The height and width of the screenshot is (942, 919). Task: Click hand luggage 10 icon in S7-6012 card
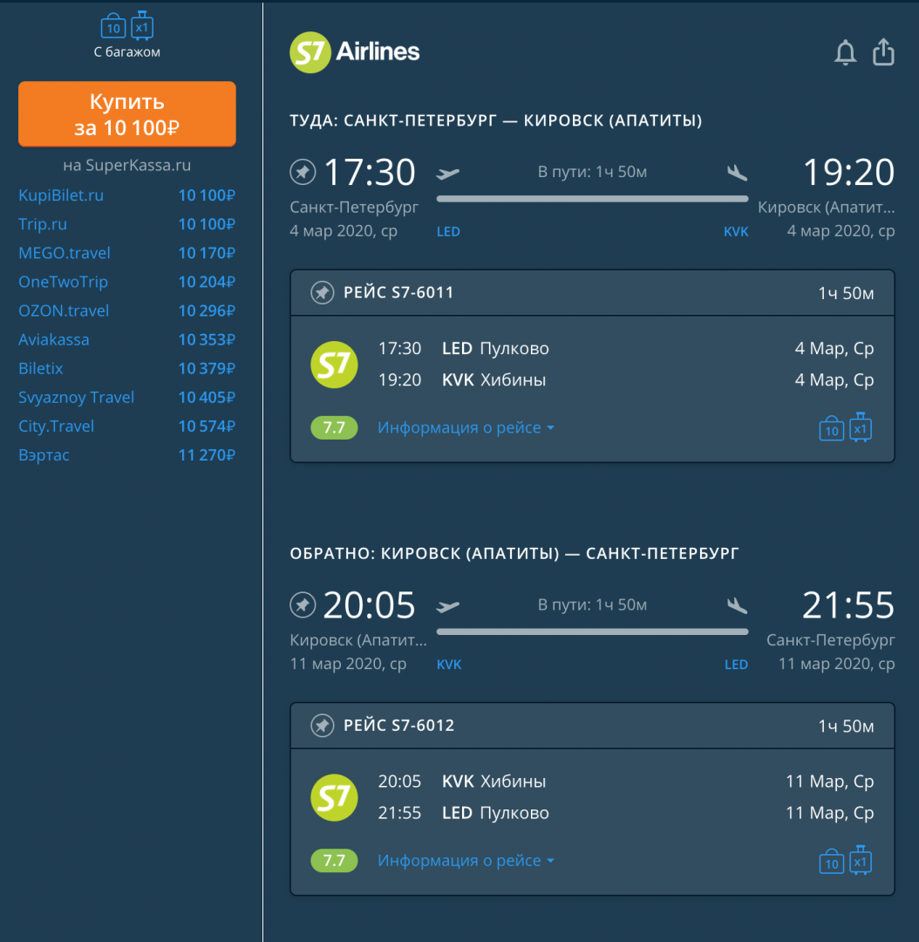pyautogui.click(x=831, y=862)
